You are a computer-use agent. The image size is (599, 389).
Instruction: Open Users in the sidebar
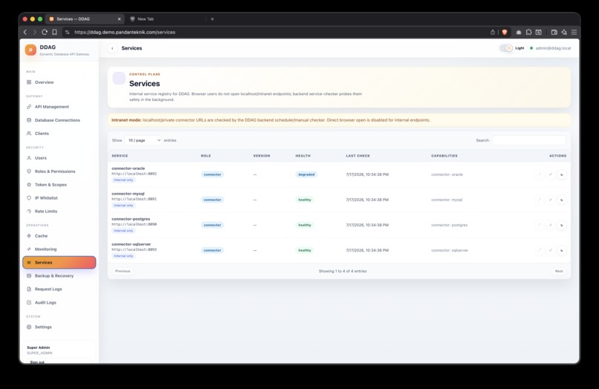point(59,157)
